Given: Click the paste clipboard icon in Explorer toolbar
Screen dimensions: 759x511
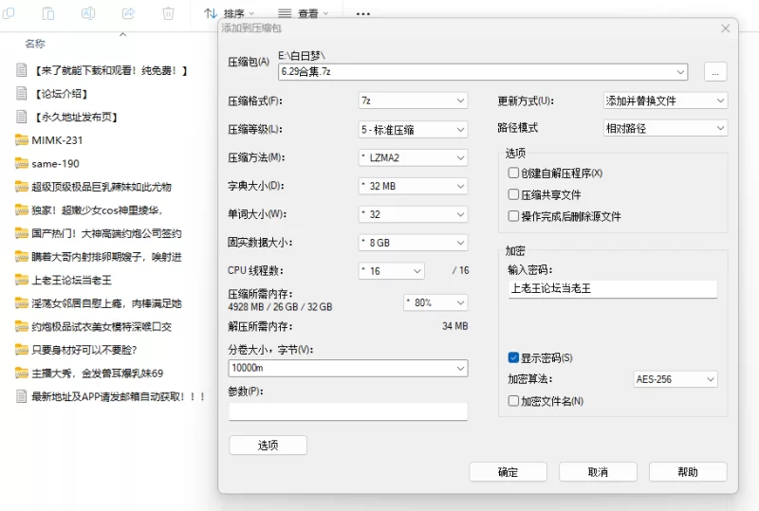Looking at the screenshot, I should point(48,13).
